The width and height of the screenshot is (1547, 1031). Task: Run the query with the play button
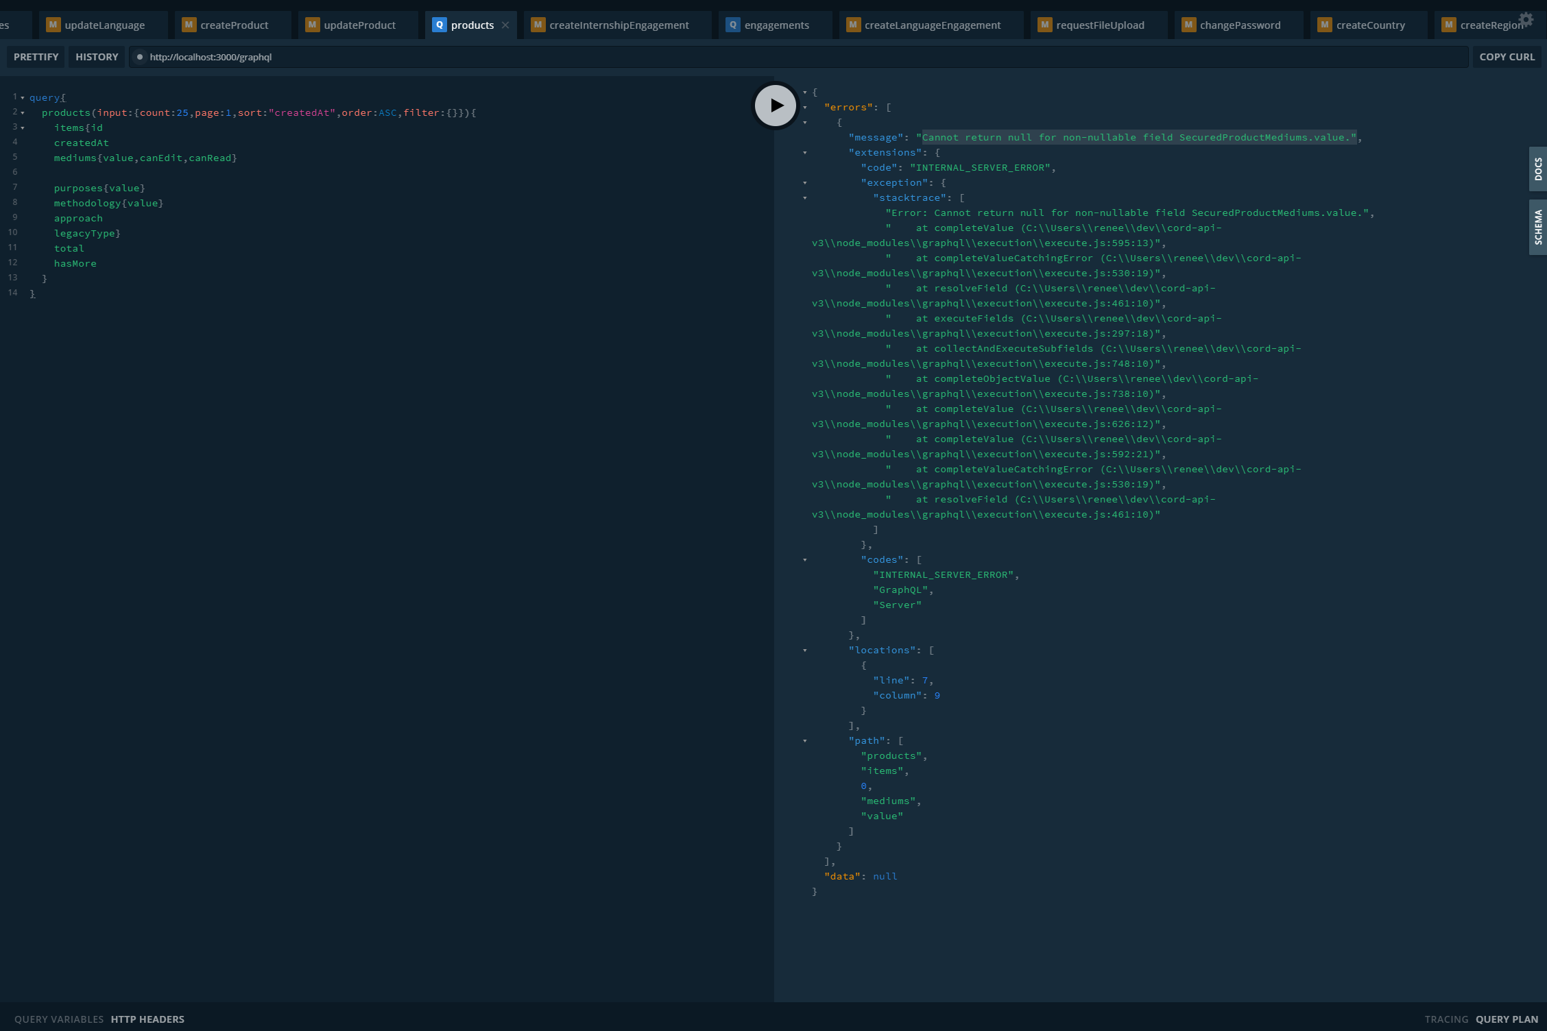[775, 105]
